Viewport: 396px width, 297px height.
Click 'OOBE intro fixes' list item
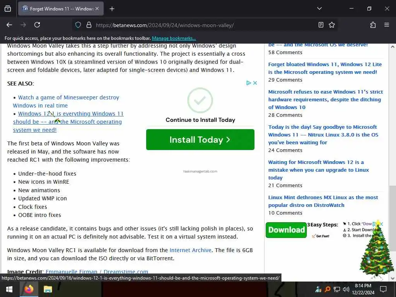click(x=39, y=215)
